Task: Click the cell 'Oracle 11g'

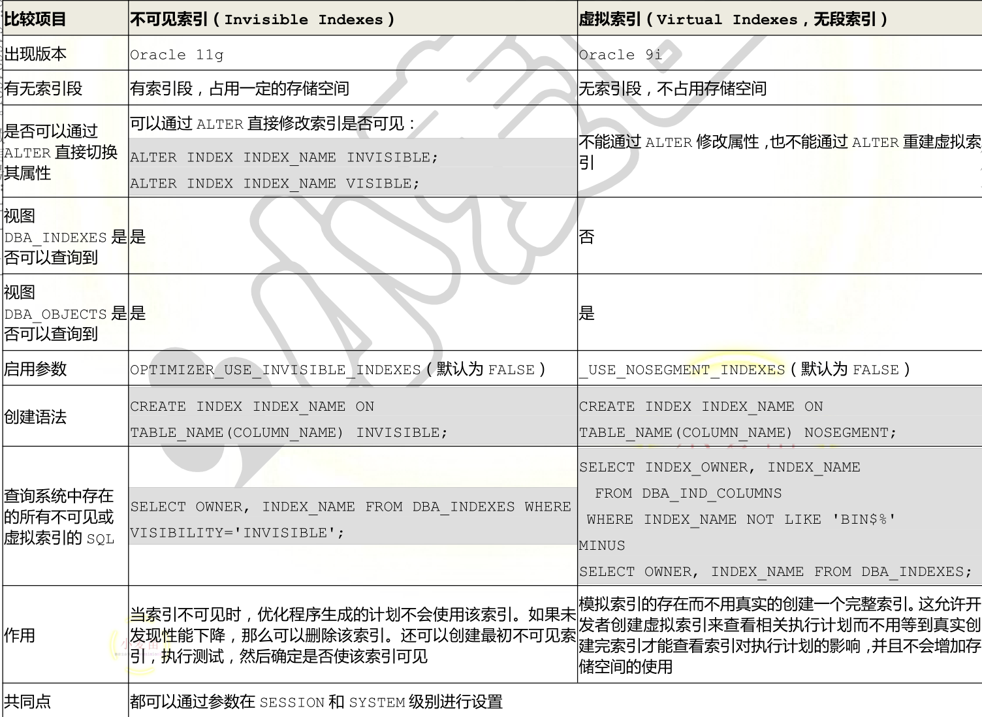Action: point(177,55)
